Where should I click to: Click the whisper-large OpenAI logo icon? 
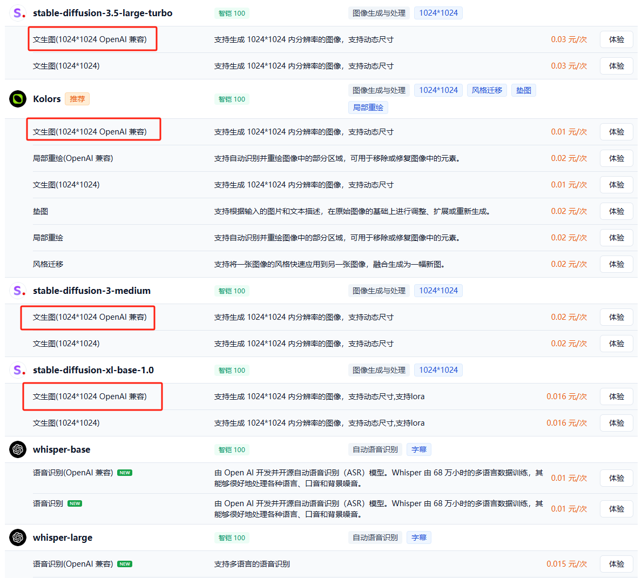click(x=18, y=537)
